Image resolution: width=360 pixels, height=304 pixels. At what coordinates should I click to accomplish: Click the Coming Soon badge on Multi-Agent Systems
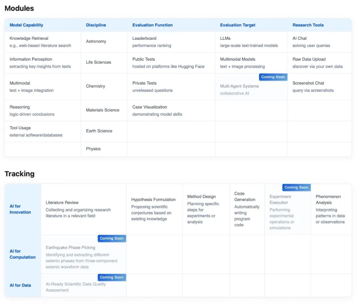(273, 77)
